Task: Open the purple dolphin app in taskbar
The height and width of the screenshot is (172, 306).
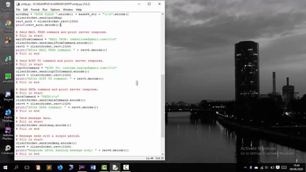Action: pos(71,167)
